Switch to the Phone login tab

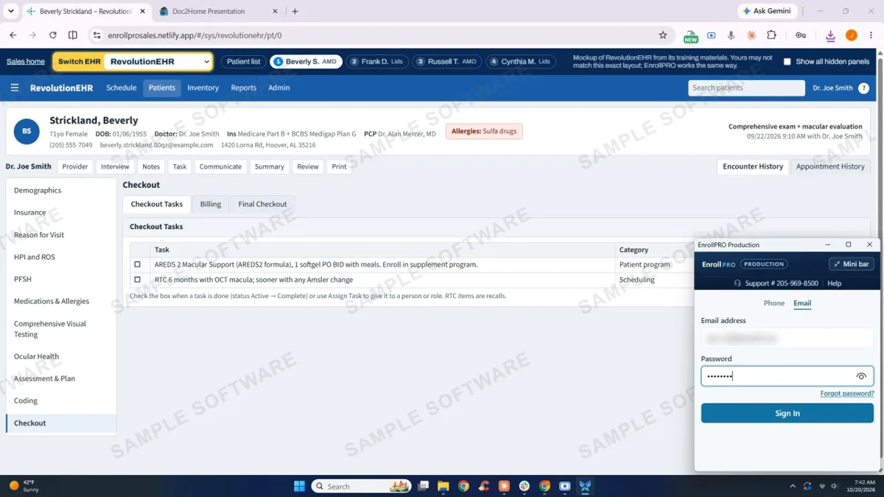(x=774, y=303)
